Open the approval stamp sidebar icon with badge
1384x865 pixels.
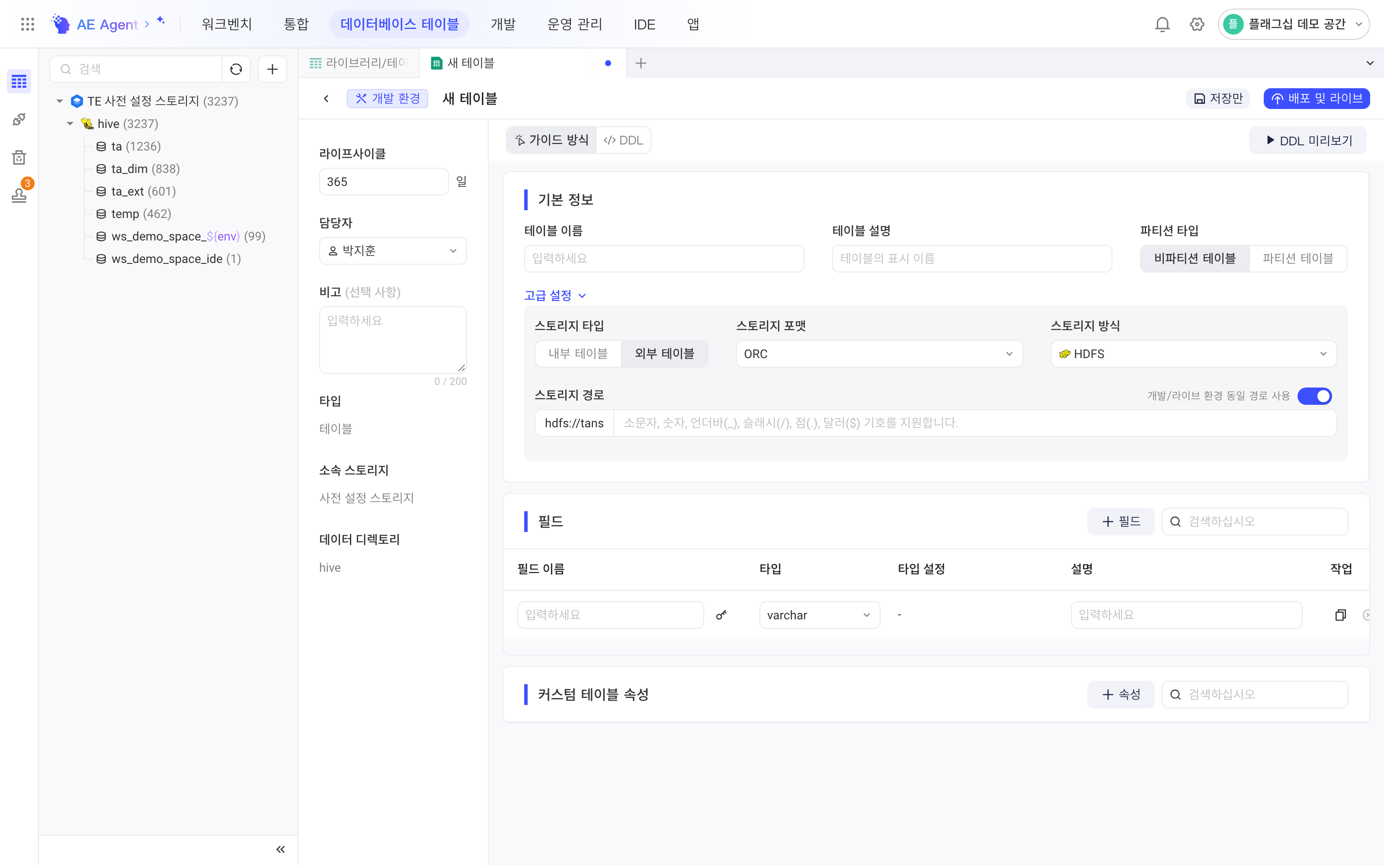[x=19, y=195]
